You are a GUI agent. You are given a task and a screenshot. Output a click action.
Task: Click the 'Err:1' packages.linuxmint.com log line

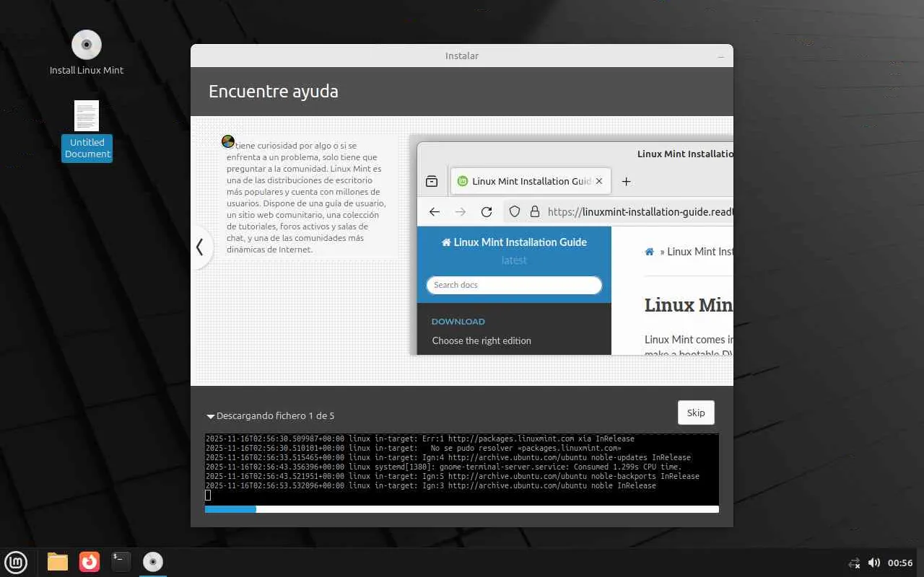pyautogui.click(x=420, y=439)
